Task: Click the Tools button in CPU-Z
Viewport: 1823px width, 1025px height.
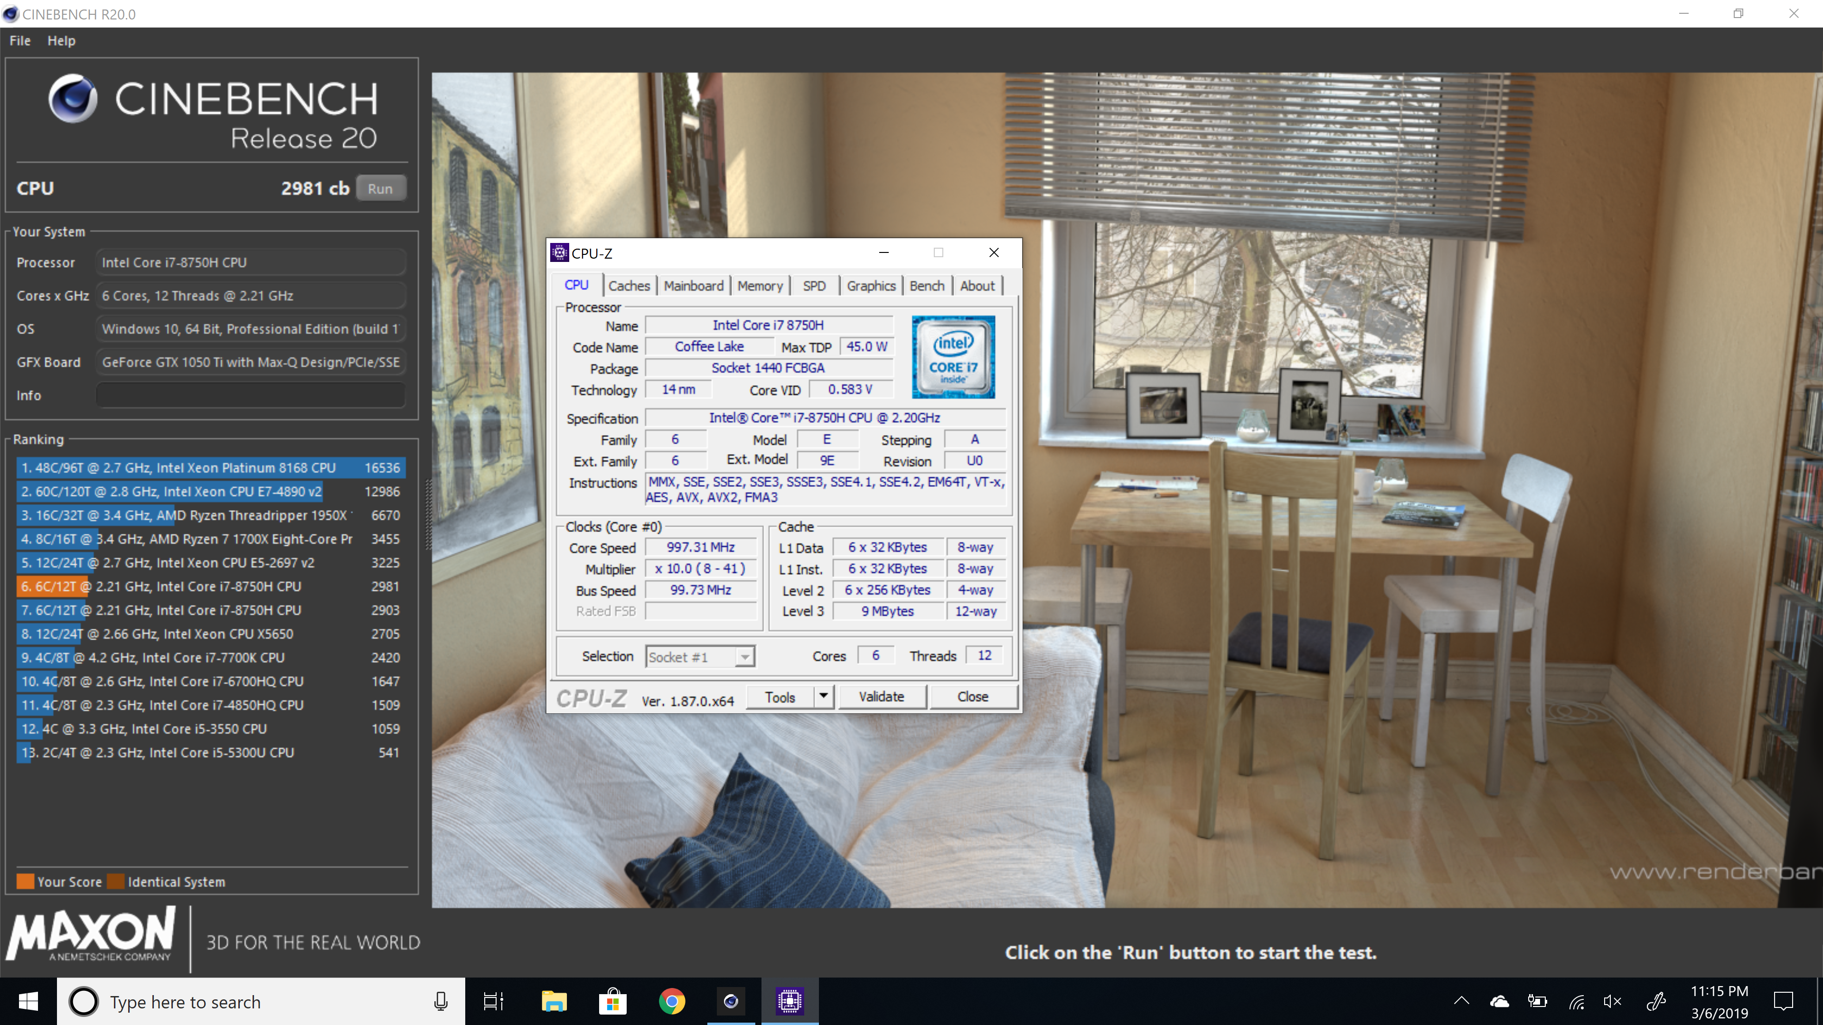Action: click(x=780, y=698)
